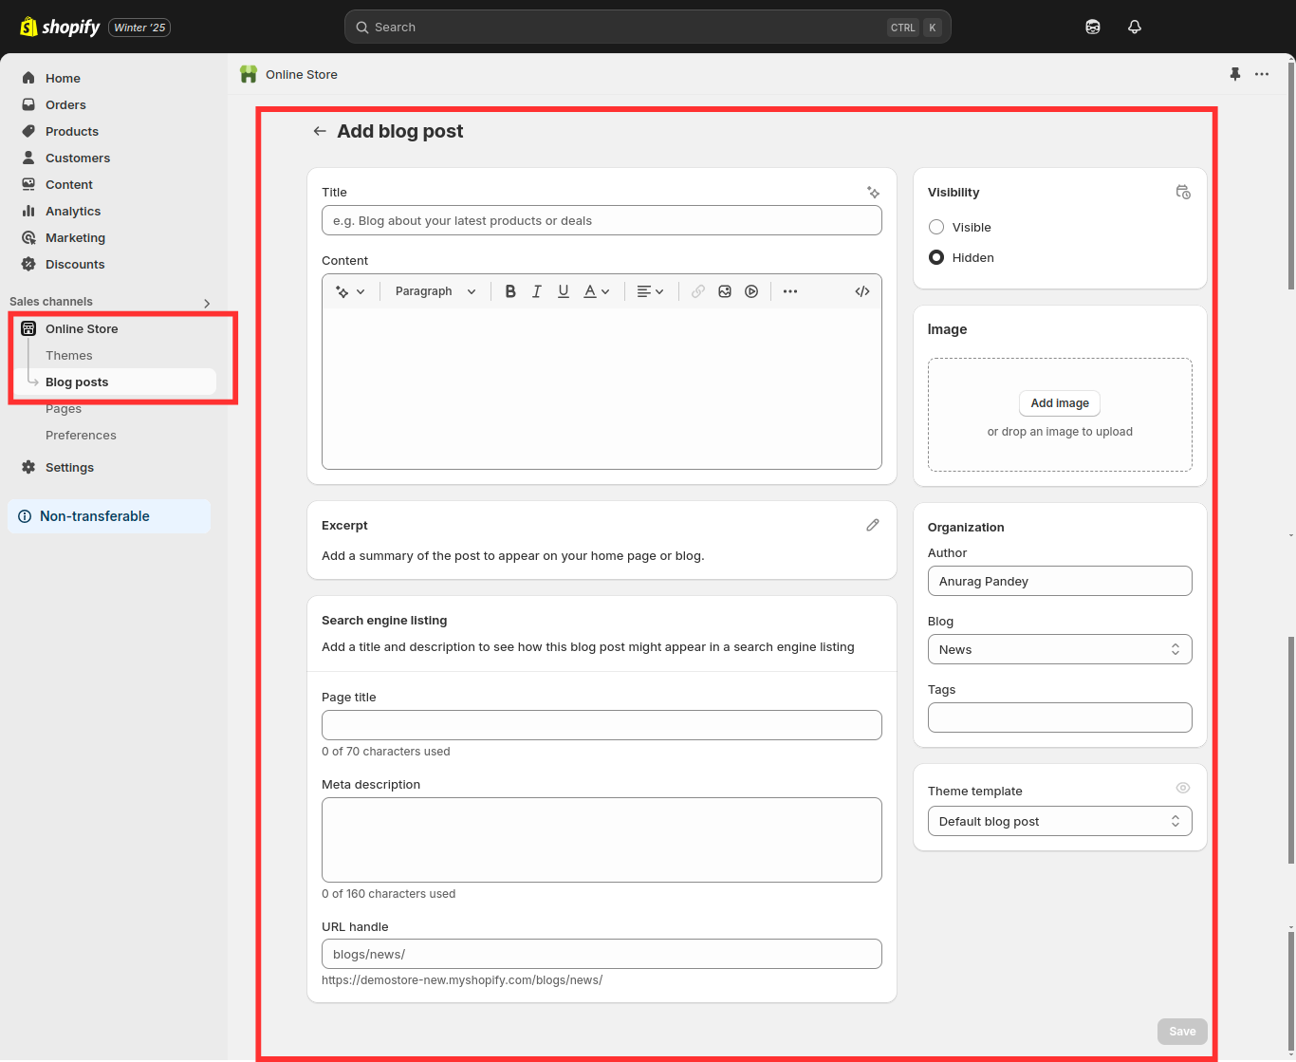Expand the Sales channels chevron
Screen dimensions: 1296x1062
(x=206, y=302)
